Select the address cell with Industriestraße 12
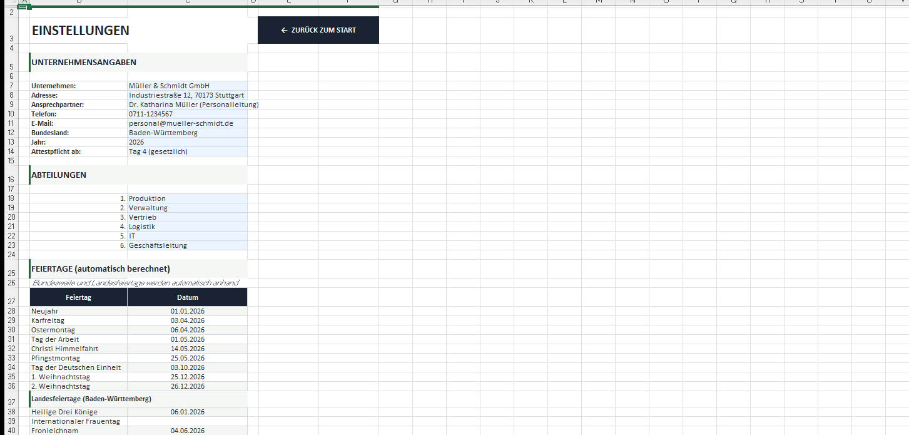Screen dimensions: 909x435 187,95
